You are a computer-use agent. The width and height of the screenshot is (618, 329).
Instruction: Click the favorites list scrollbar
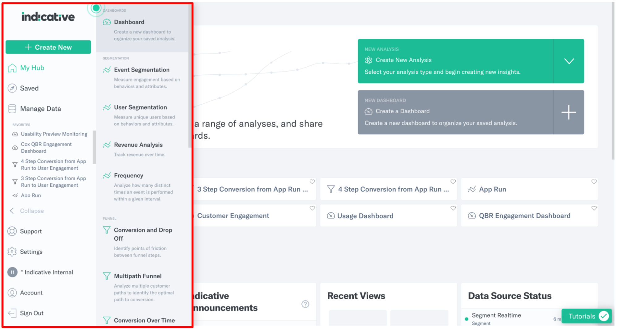94,147
